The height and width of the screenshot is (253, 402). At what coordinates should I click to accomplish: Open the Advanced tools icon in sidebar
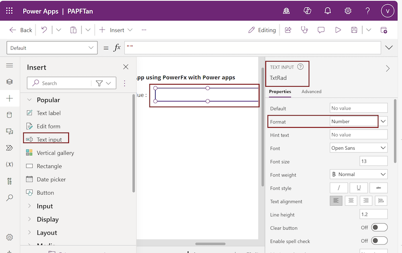click(x=9, y=181)
